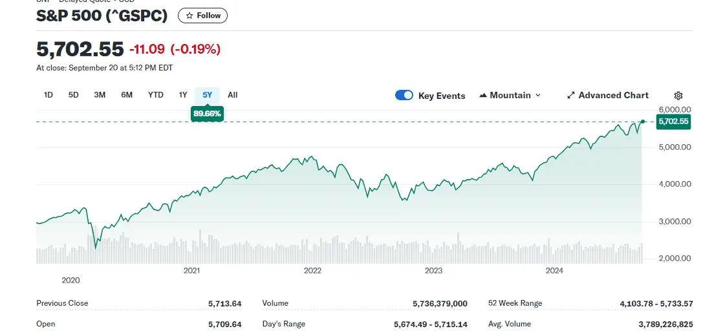The height and width of the screenshot is (331, 703).
Task: Click the Advanced Chart expand arrows icon
Action: click(x=570, y=96)
